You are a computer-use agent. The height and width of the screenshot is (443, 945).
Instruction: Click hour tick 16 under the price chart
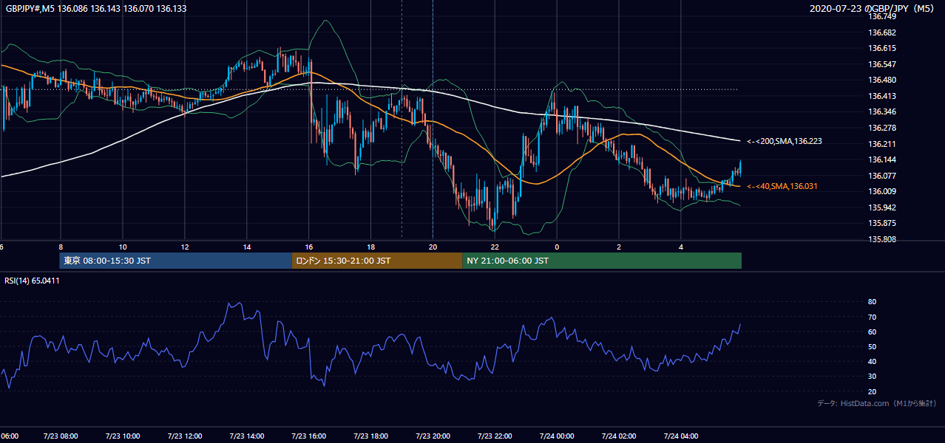coord(309,247)
